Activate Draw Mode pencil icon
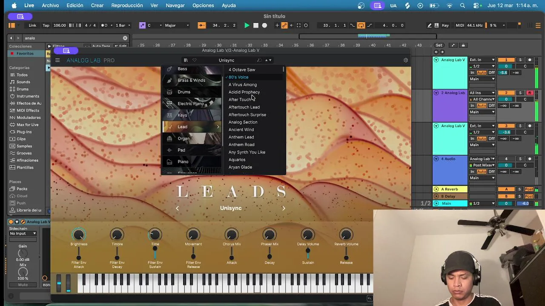545x306 pixels. 429,25
